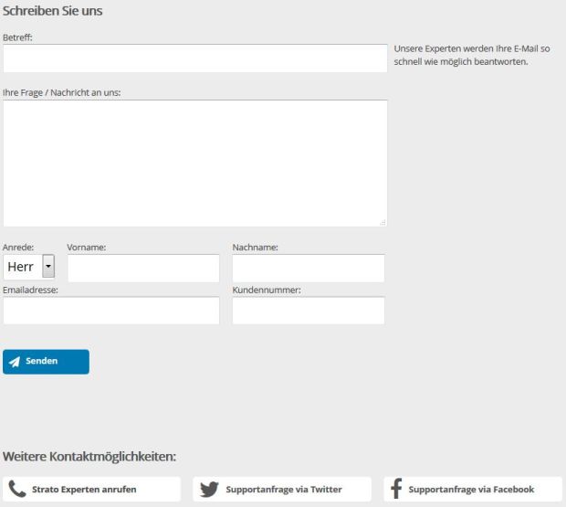Select the Herr salutation box
The image size is (566, 507).
pos(21,267)
